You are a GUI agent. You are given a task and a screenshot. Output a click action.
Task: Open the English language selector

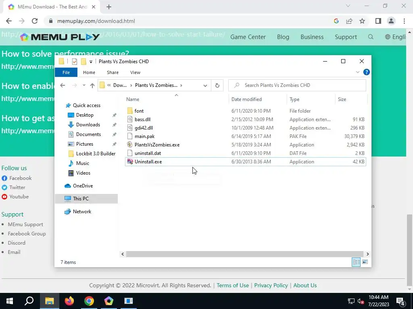click(x=396, y=37)
